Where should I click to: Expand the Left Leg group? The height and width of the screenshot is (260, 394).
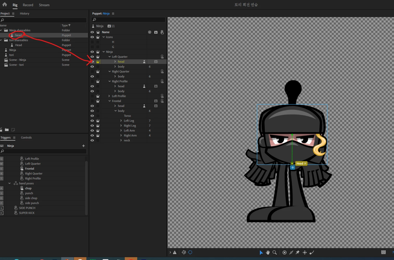pos(121,121)
